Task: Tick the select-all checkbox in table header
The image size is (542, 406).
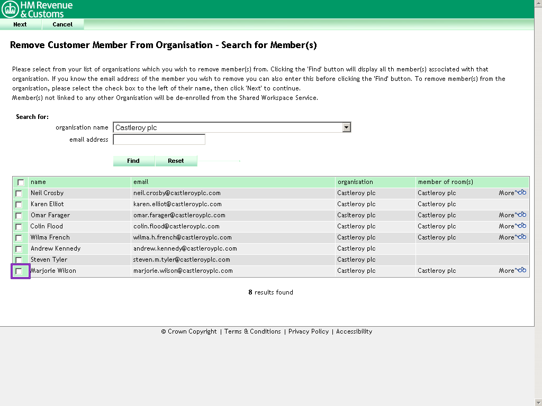Action: pos(21,182)
